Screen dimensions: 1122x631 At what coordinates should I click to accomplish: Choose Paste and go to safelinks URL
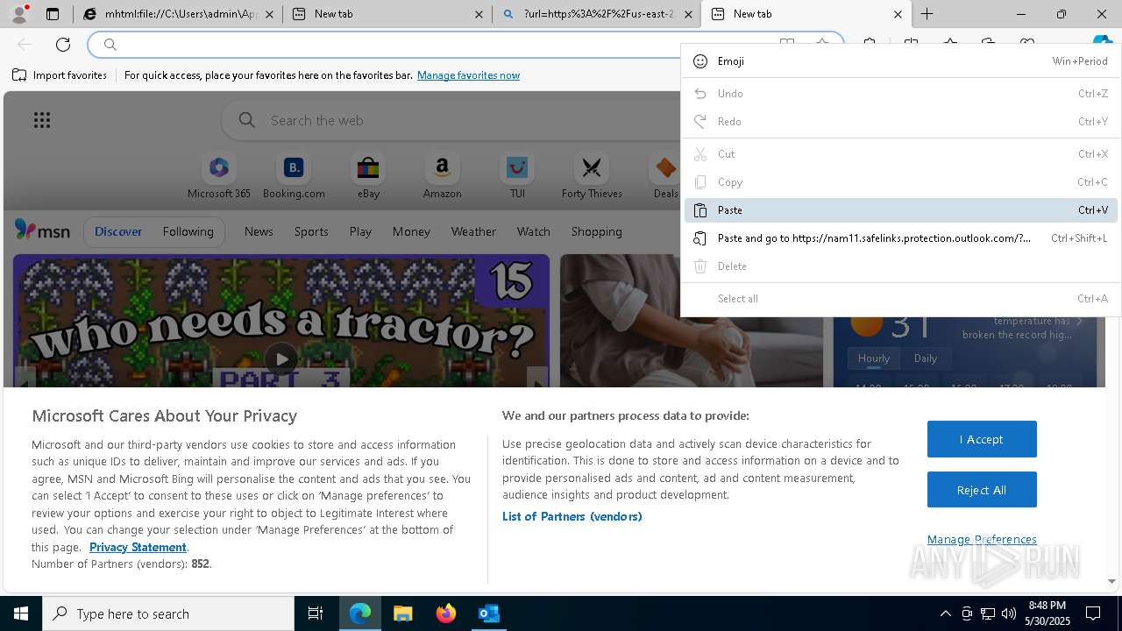coord(901,238)
